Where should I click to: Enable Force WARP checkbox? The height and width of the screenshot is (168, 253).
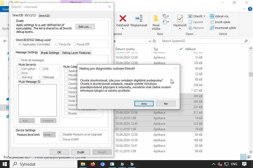[x=61, y=139]
